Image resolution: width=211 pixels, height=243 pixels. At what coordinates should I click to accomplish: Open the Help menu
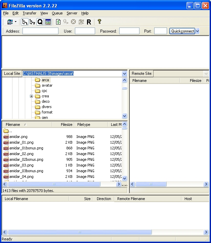85,13
